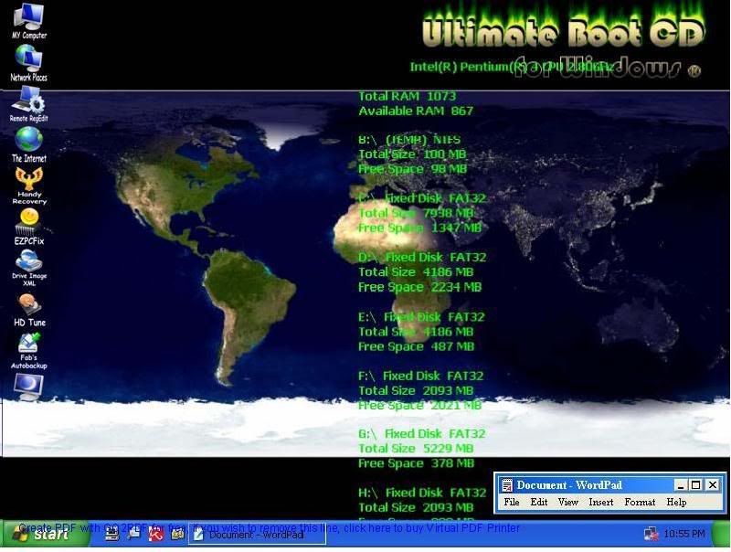
Task: Click the 10:55 PM taskbar clock
Action: pyautogui.click(x=683, y=534)
